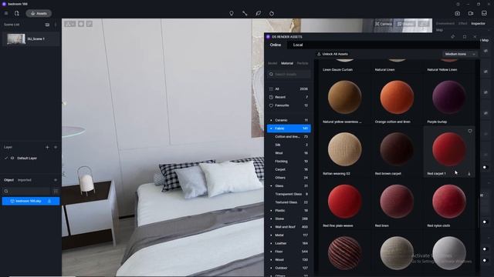This screenshot has height=277, width=494.
Task: Select the paint bucket material tool
Action: [x=272, y=14]
